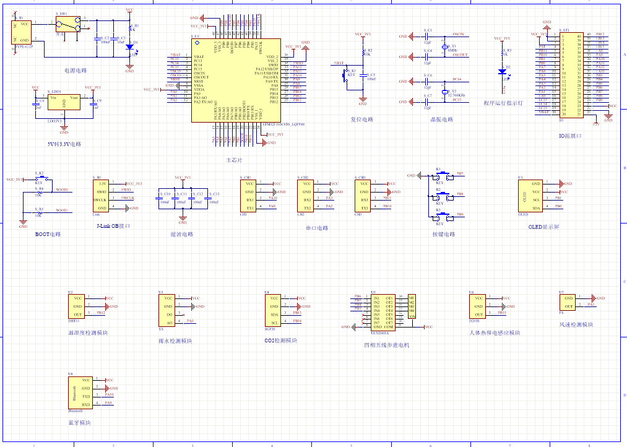
Task: Click the K2 pushbutton wired to PB8
Action: tap(444, 196)
